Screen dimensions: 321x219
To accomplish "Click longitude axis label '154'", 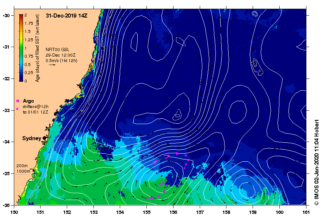I will pos(120,212).
